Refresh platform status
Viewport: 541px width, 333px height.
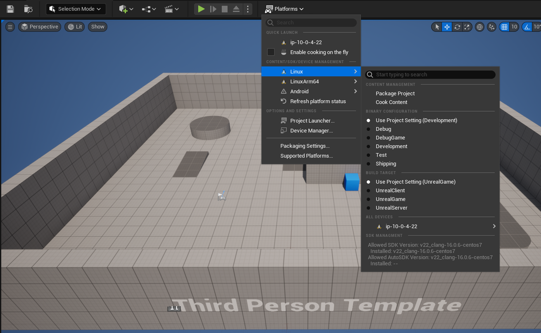[311, 101]
